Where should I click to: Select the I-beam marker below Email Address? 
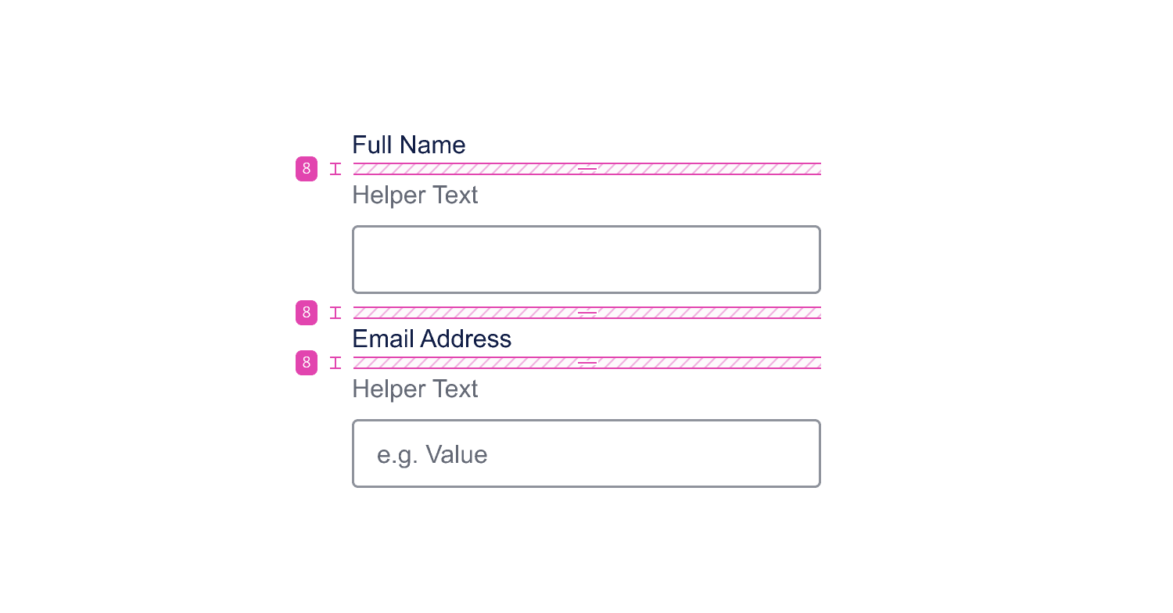click(x=335, y=363)
